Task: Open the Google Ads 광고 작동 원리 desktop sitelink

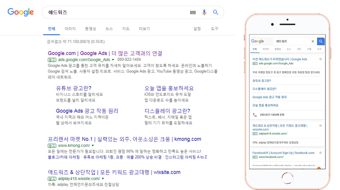Action: (87, 111)
